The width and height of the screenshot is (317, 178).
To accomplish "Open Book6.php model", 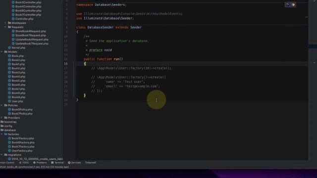I will coord(16,85).
